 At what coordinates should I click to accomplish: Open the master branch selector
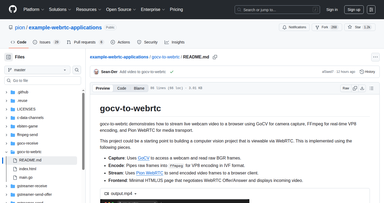coord(37,70)
